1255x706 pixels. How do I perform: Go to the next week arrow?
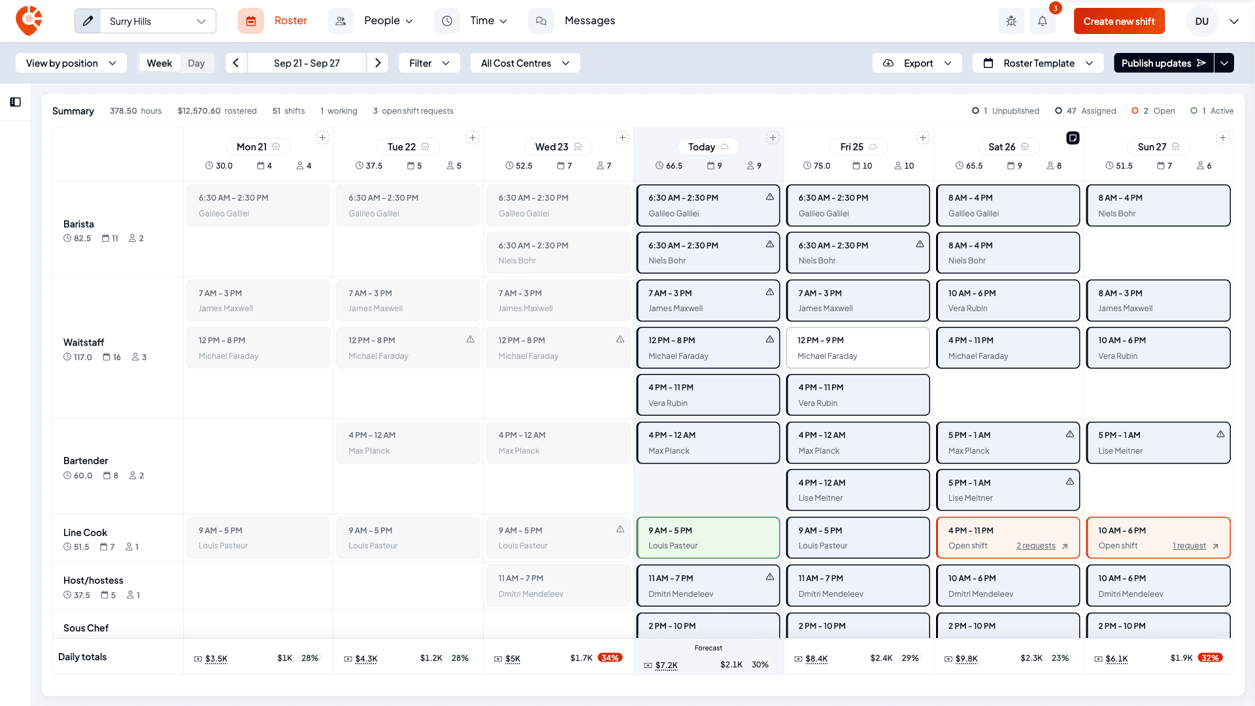(x=378, y=63)
